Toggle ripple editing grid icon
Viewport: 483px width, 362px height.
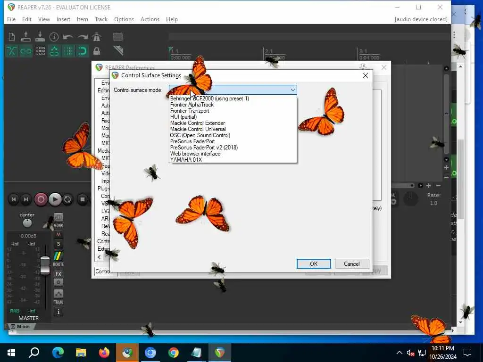40,51
